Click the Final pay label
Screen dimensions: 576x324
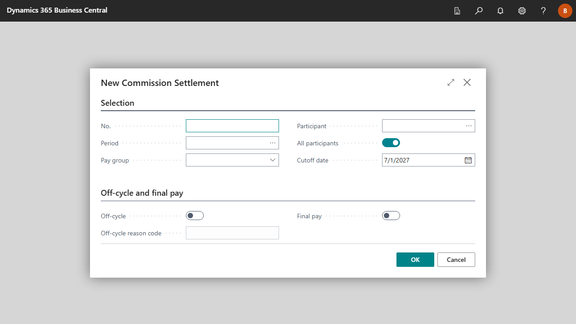(x=309, y=216)
